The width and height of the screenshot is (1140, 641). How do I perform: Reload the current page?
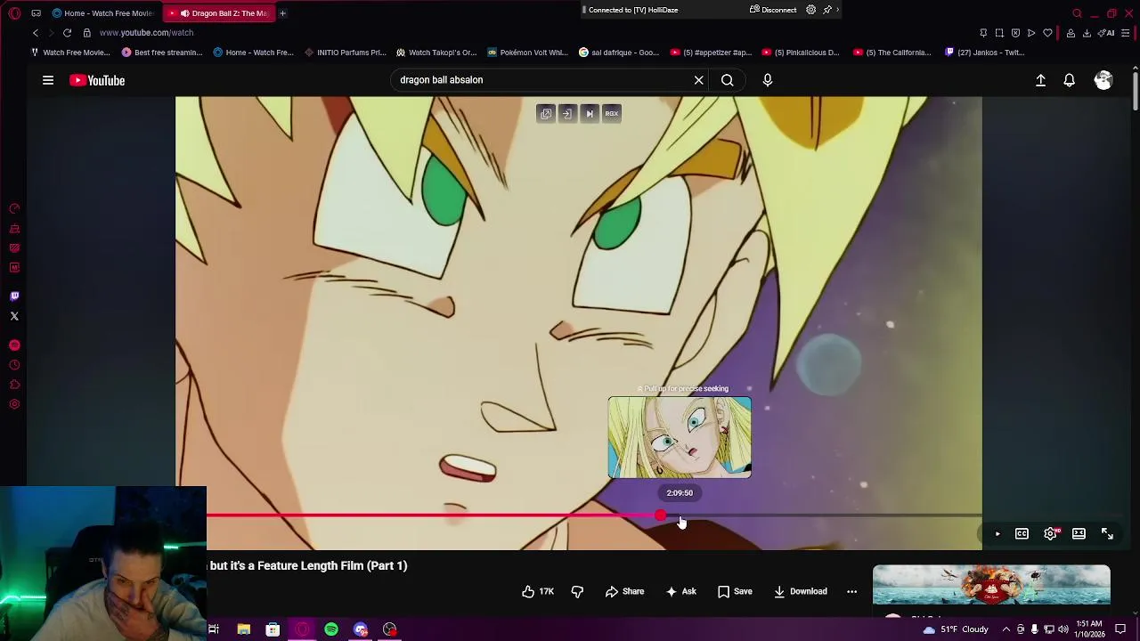point(67,33)
